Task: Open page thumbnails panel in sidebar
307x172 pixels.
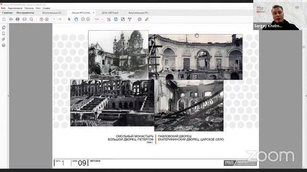Action: click(x=3, y=28)
